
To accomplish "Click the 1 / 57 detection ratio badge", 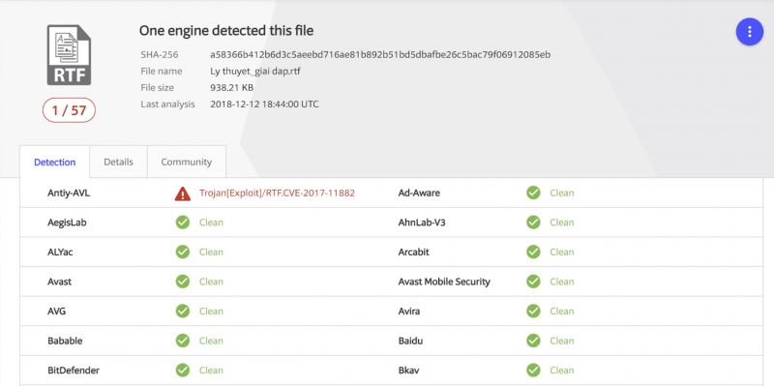I will point(69,110).
